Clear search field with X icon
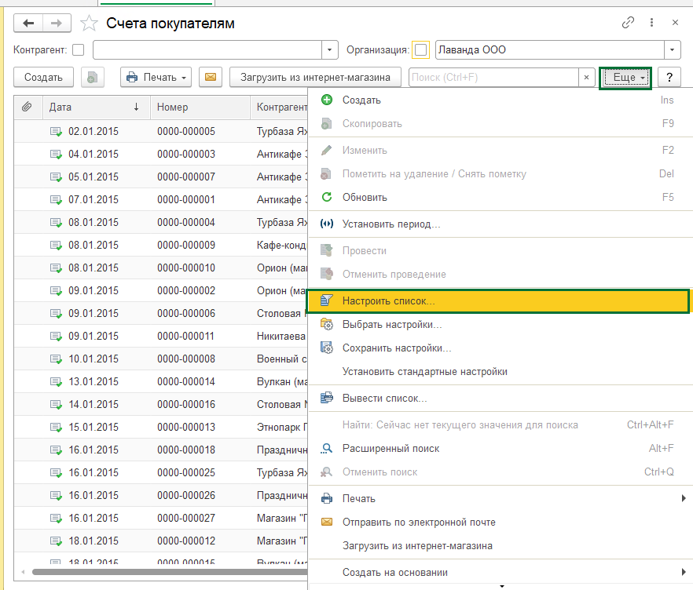 point(586,77)
